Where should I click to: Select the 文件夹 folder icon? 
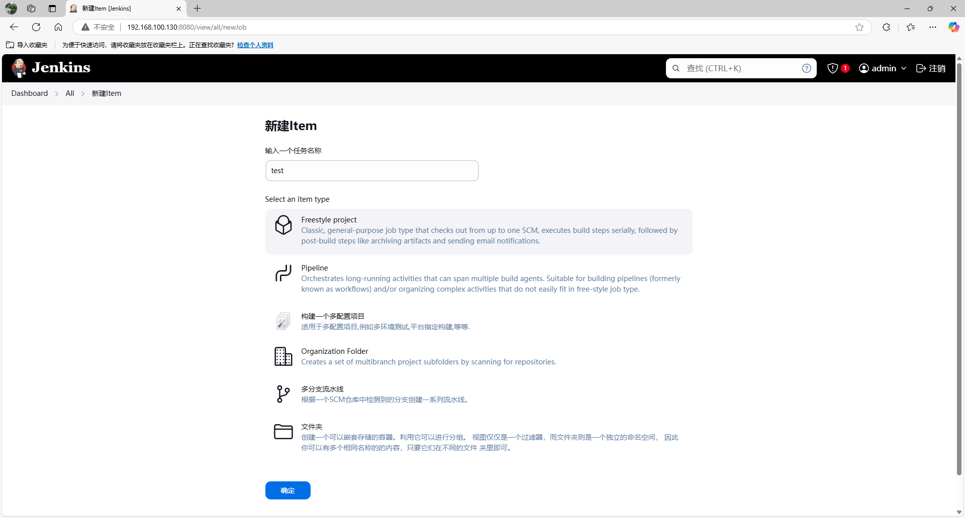pos(283,432)
